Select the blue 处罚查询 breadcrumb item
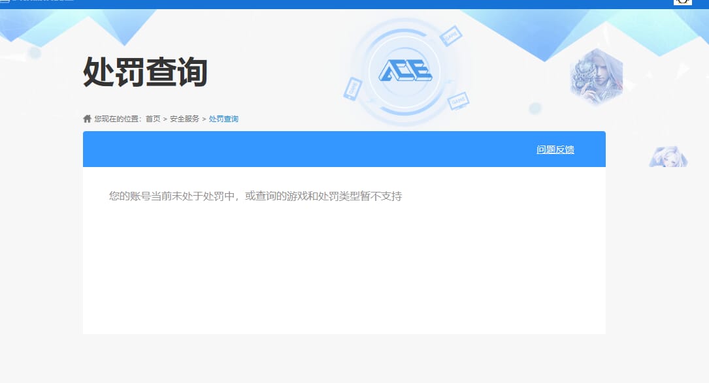709x383 pixels. pyautogui.click(x=223, y=119)
